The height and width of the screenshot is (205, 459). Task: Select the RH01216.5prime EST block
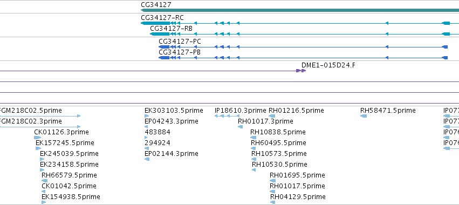click(x=272, y=116)
